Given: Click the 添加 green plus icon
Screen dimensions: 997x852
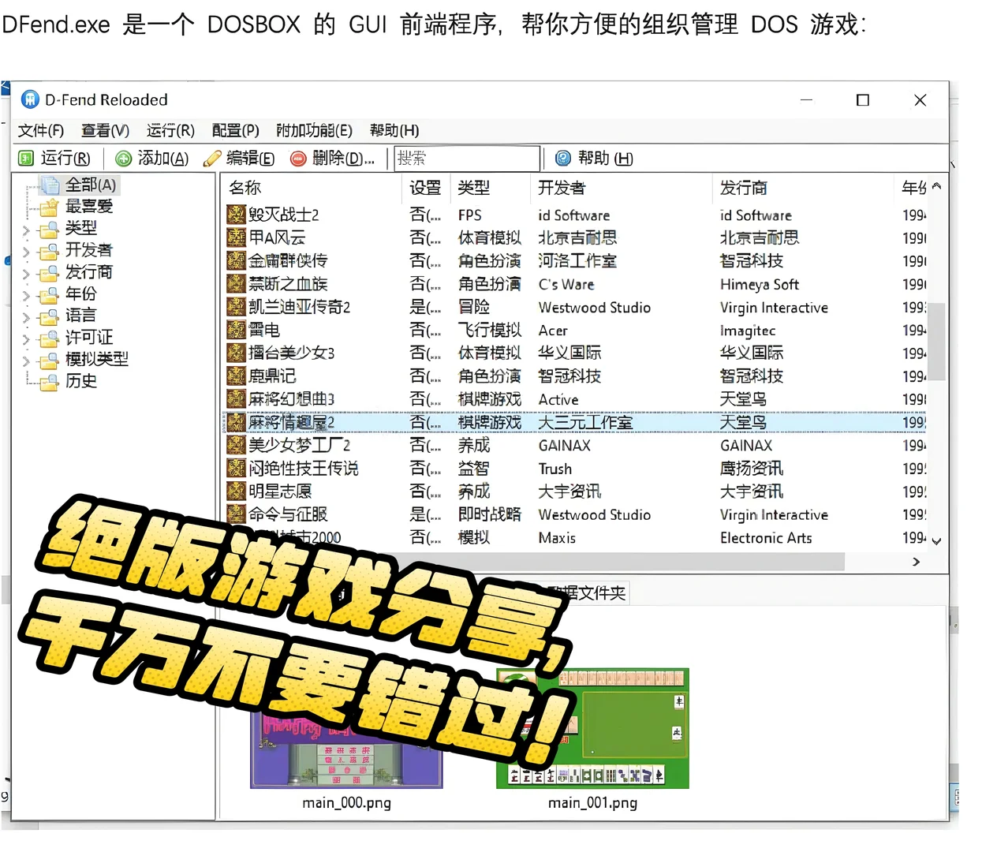Looking at the screenshot, I should tap(124, 158).
